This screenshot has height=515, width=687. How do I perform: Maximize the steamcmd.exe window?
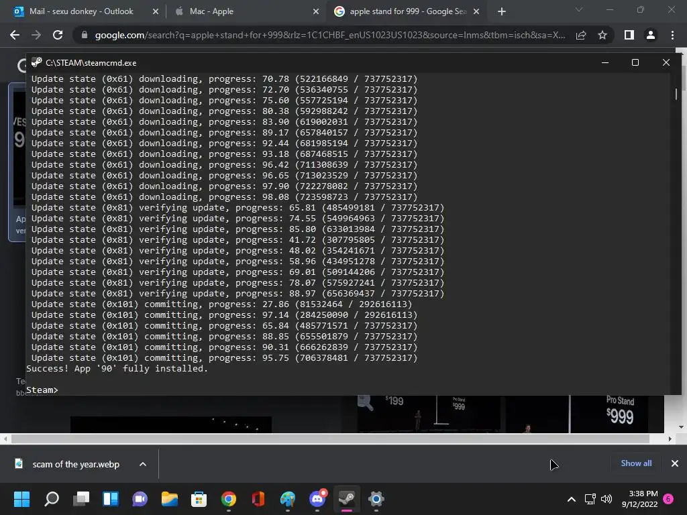[635, 62]
